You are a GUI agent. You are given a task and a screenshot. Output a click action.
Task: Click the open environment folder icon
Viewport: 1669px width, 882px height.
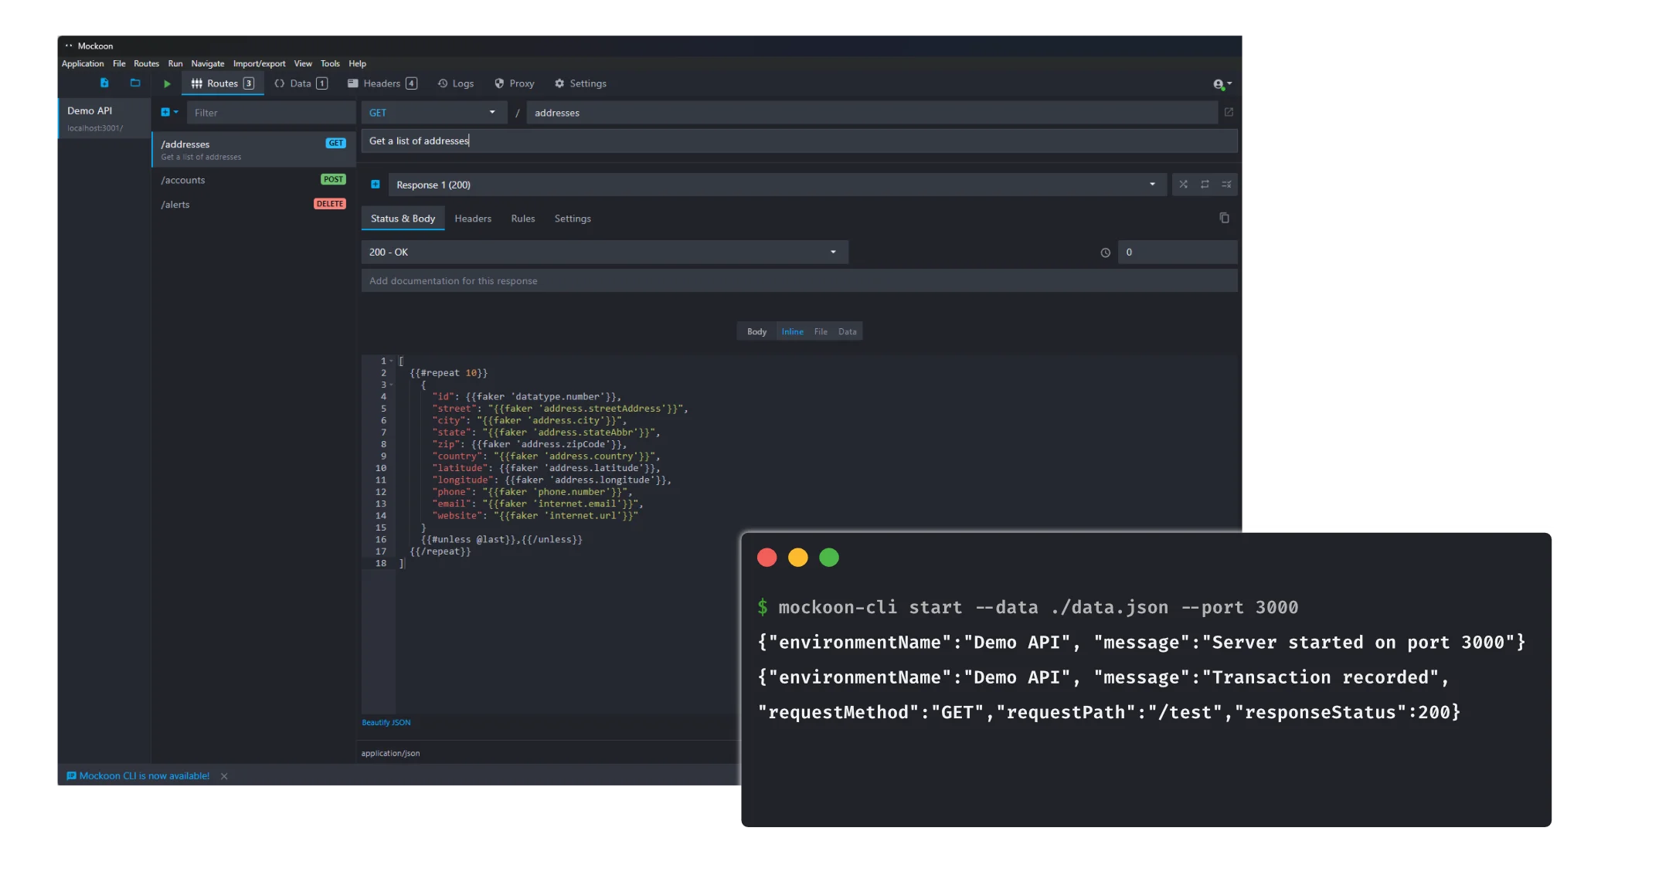[135, 83]
